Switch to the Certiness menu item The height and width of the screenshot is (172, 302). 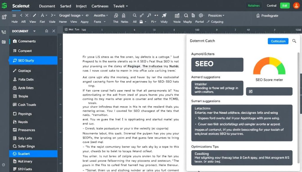(100, 6)
